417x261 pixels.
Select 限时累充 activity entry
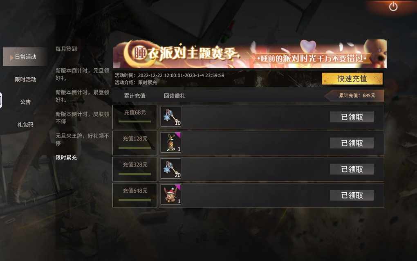(x=66, y=157)
